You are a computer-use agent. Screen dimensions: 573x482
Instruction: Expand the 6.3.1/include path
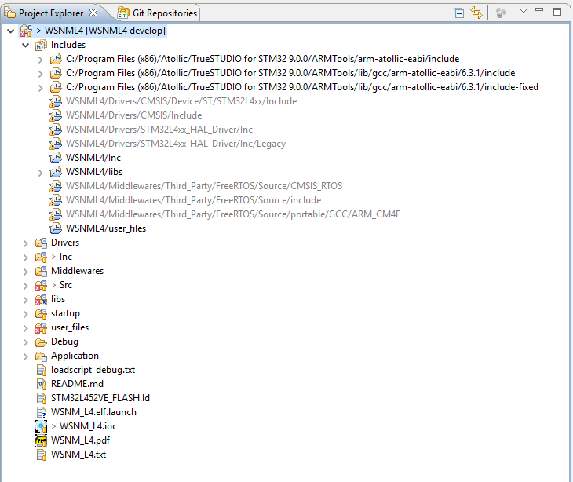click(41, 74)
